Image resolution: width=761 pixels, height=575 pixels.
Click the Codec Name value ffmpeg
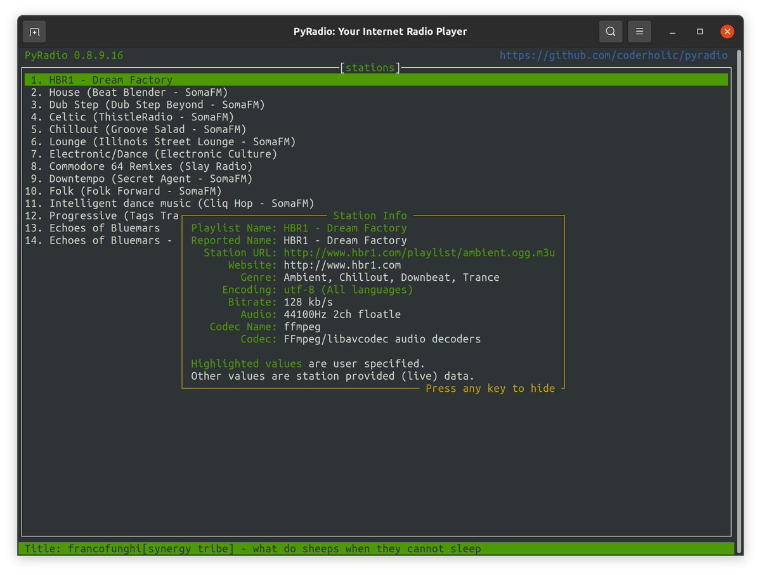pyautogui.click(x=302, y=327)
